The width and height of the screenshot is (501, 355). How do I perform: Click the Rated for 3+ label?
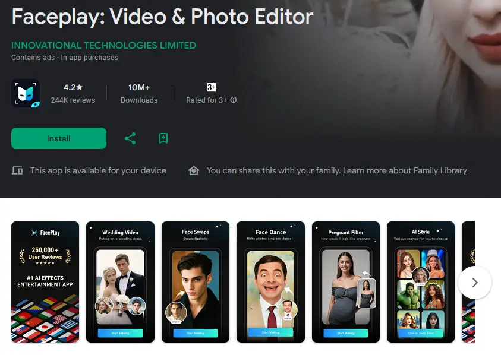coord(206,100)
